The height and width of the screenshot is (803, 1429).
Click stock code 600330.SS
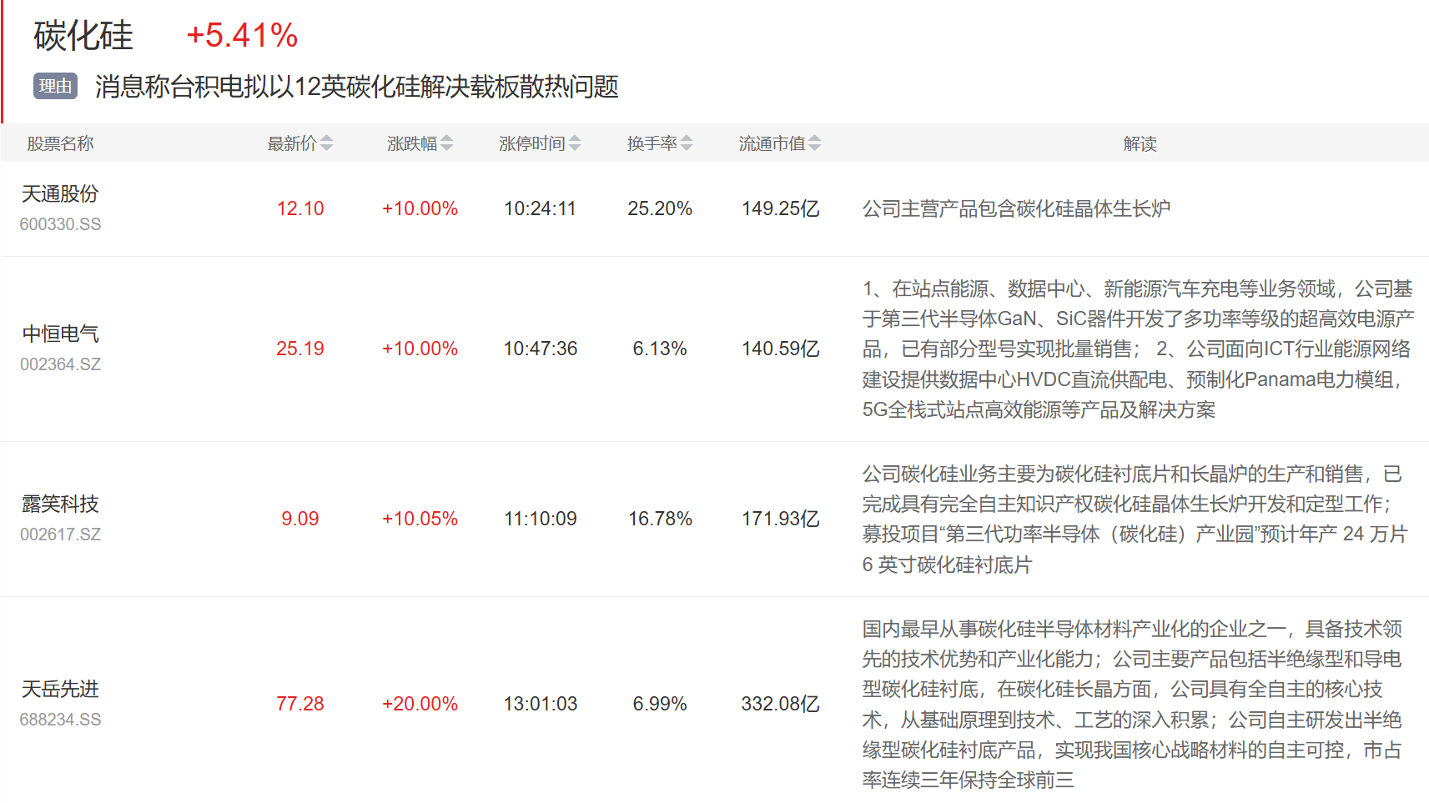pos(60,224)
